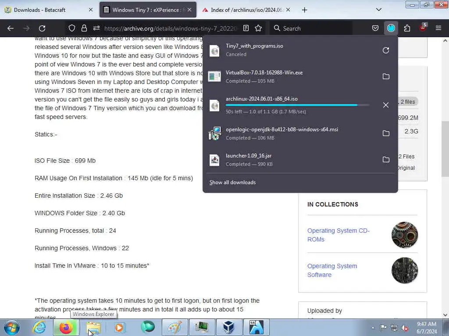
Task: Open green round app taskbar icon
Action: point(148,327)
